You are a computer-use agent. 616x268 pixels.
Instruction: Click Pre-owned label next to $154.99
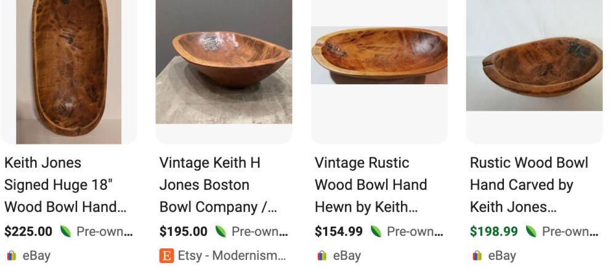click(x=415, y=232)
